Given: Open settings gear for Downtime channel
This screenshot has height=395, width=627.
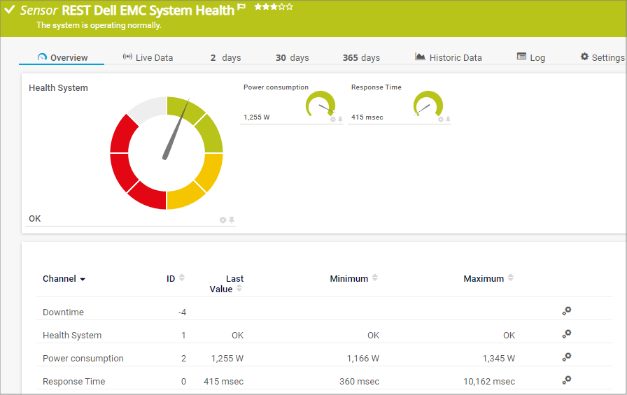Looking at the screenshot, I should pyautogui.click(x=567, y=311).
